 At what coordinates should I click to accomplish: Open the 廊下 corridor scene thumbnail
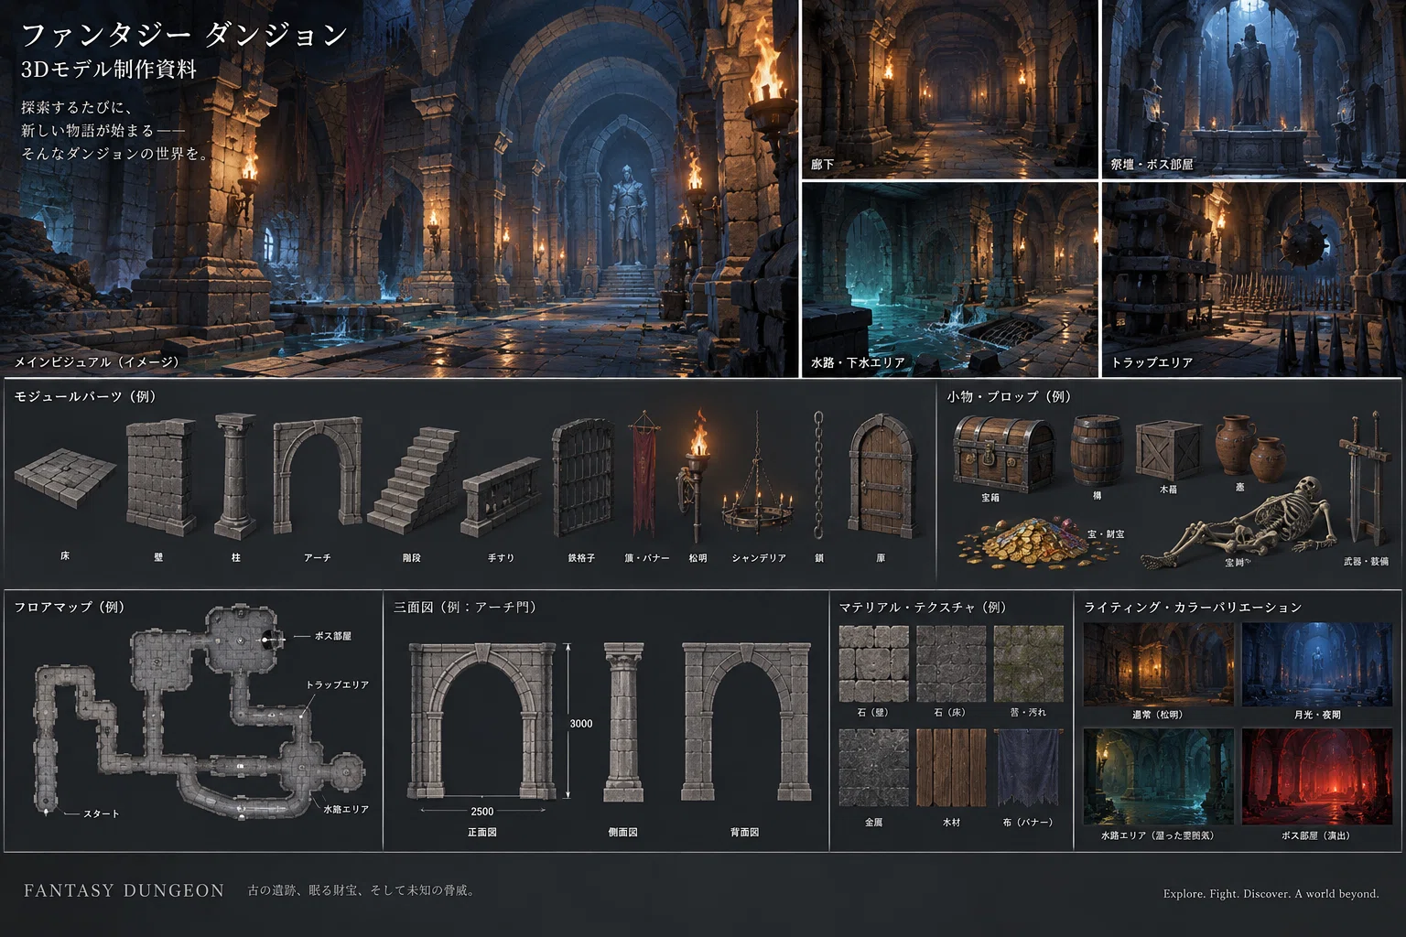click(x=950, y=89)
